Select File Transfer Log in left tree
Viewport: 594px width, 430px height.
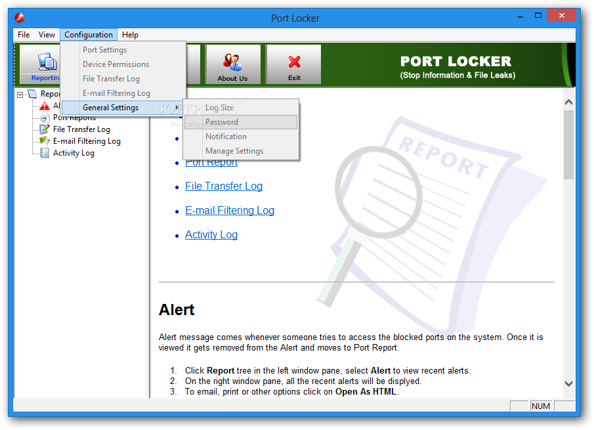(81, 129)
